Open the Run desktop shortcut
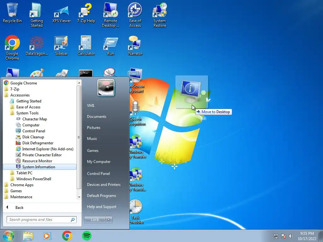323x242 pixels. pos(110,46)
